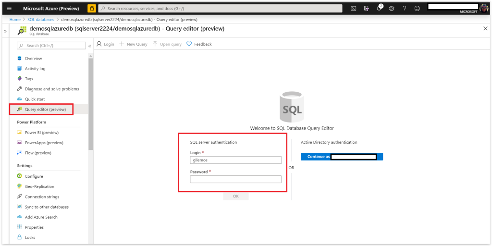Open Cloud Shell from top bar
The width and height of the screenshot is (492, 246).
click(353, 9)
